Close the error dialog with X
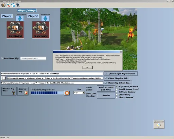Screen dimensions: 174x139 click(121, 52)
